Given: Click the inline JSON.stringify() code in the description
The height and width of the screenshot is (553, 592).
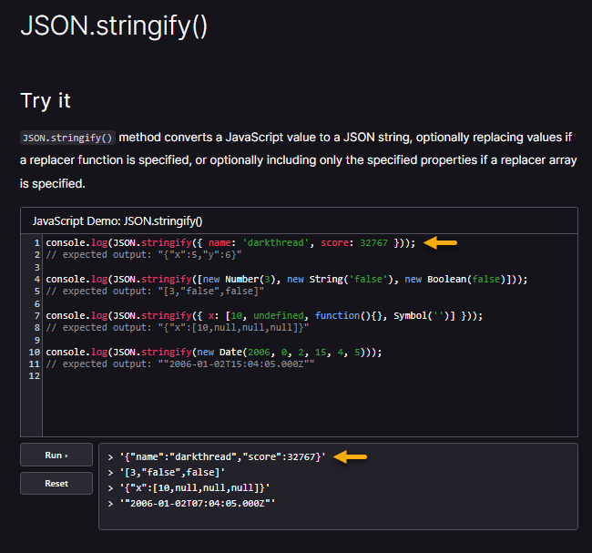Looking at the screenshot, I should point(67,138).
